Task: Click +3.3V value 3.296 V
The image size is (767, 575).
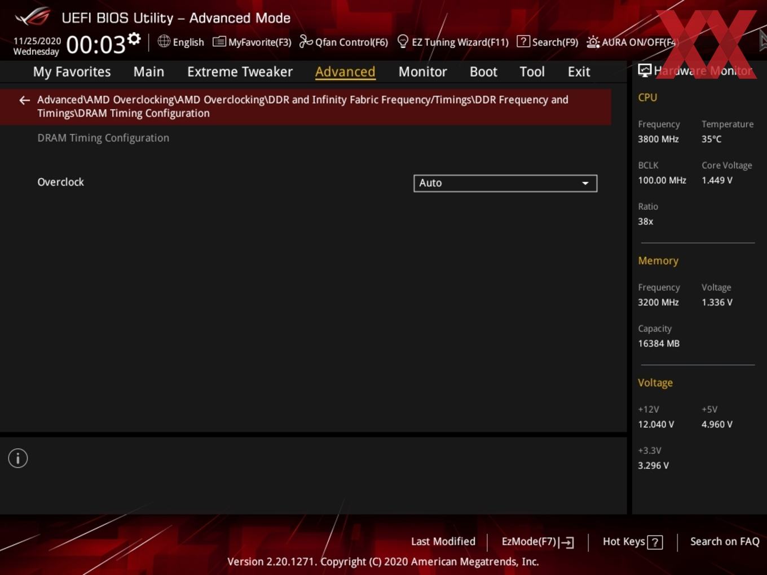Action: pos(653,466)
